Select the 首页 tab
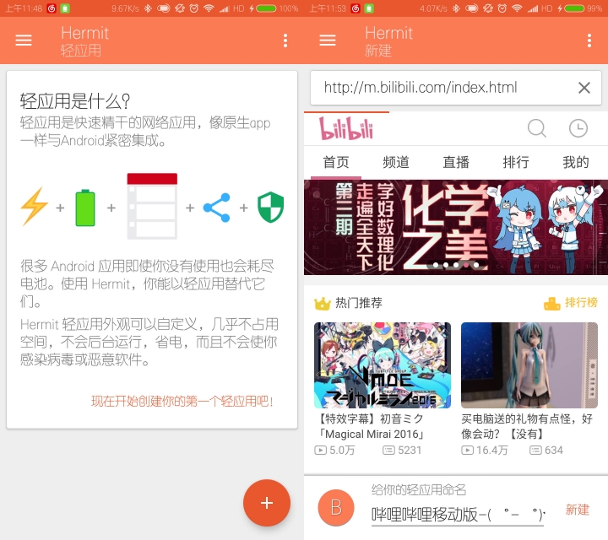The height and width of the screenshot is (540, 608). coord(336,162)
